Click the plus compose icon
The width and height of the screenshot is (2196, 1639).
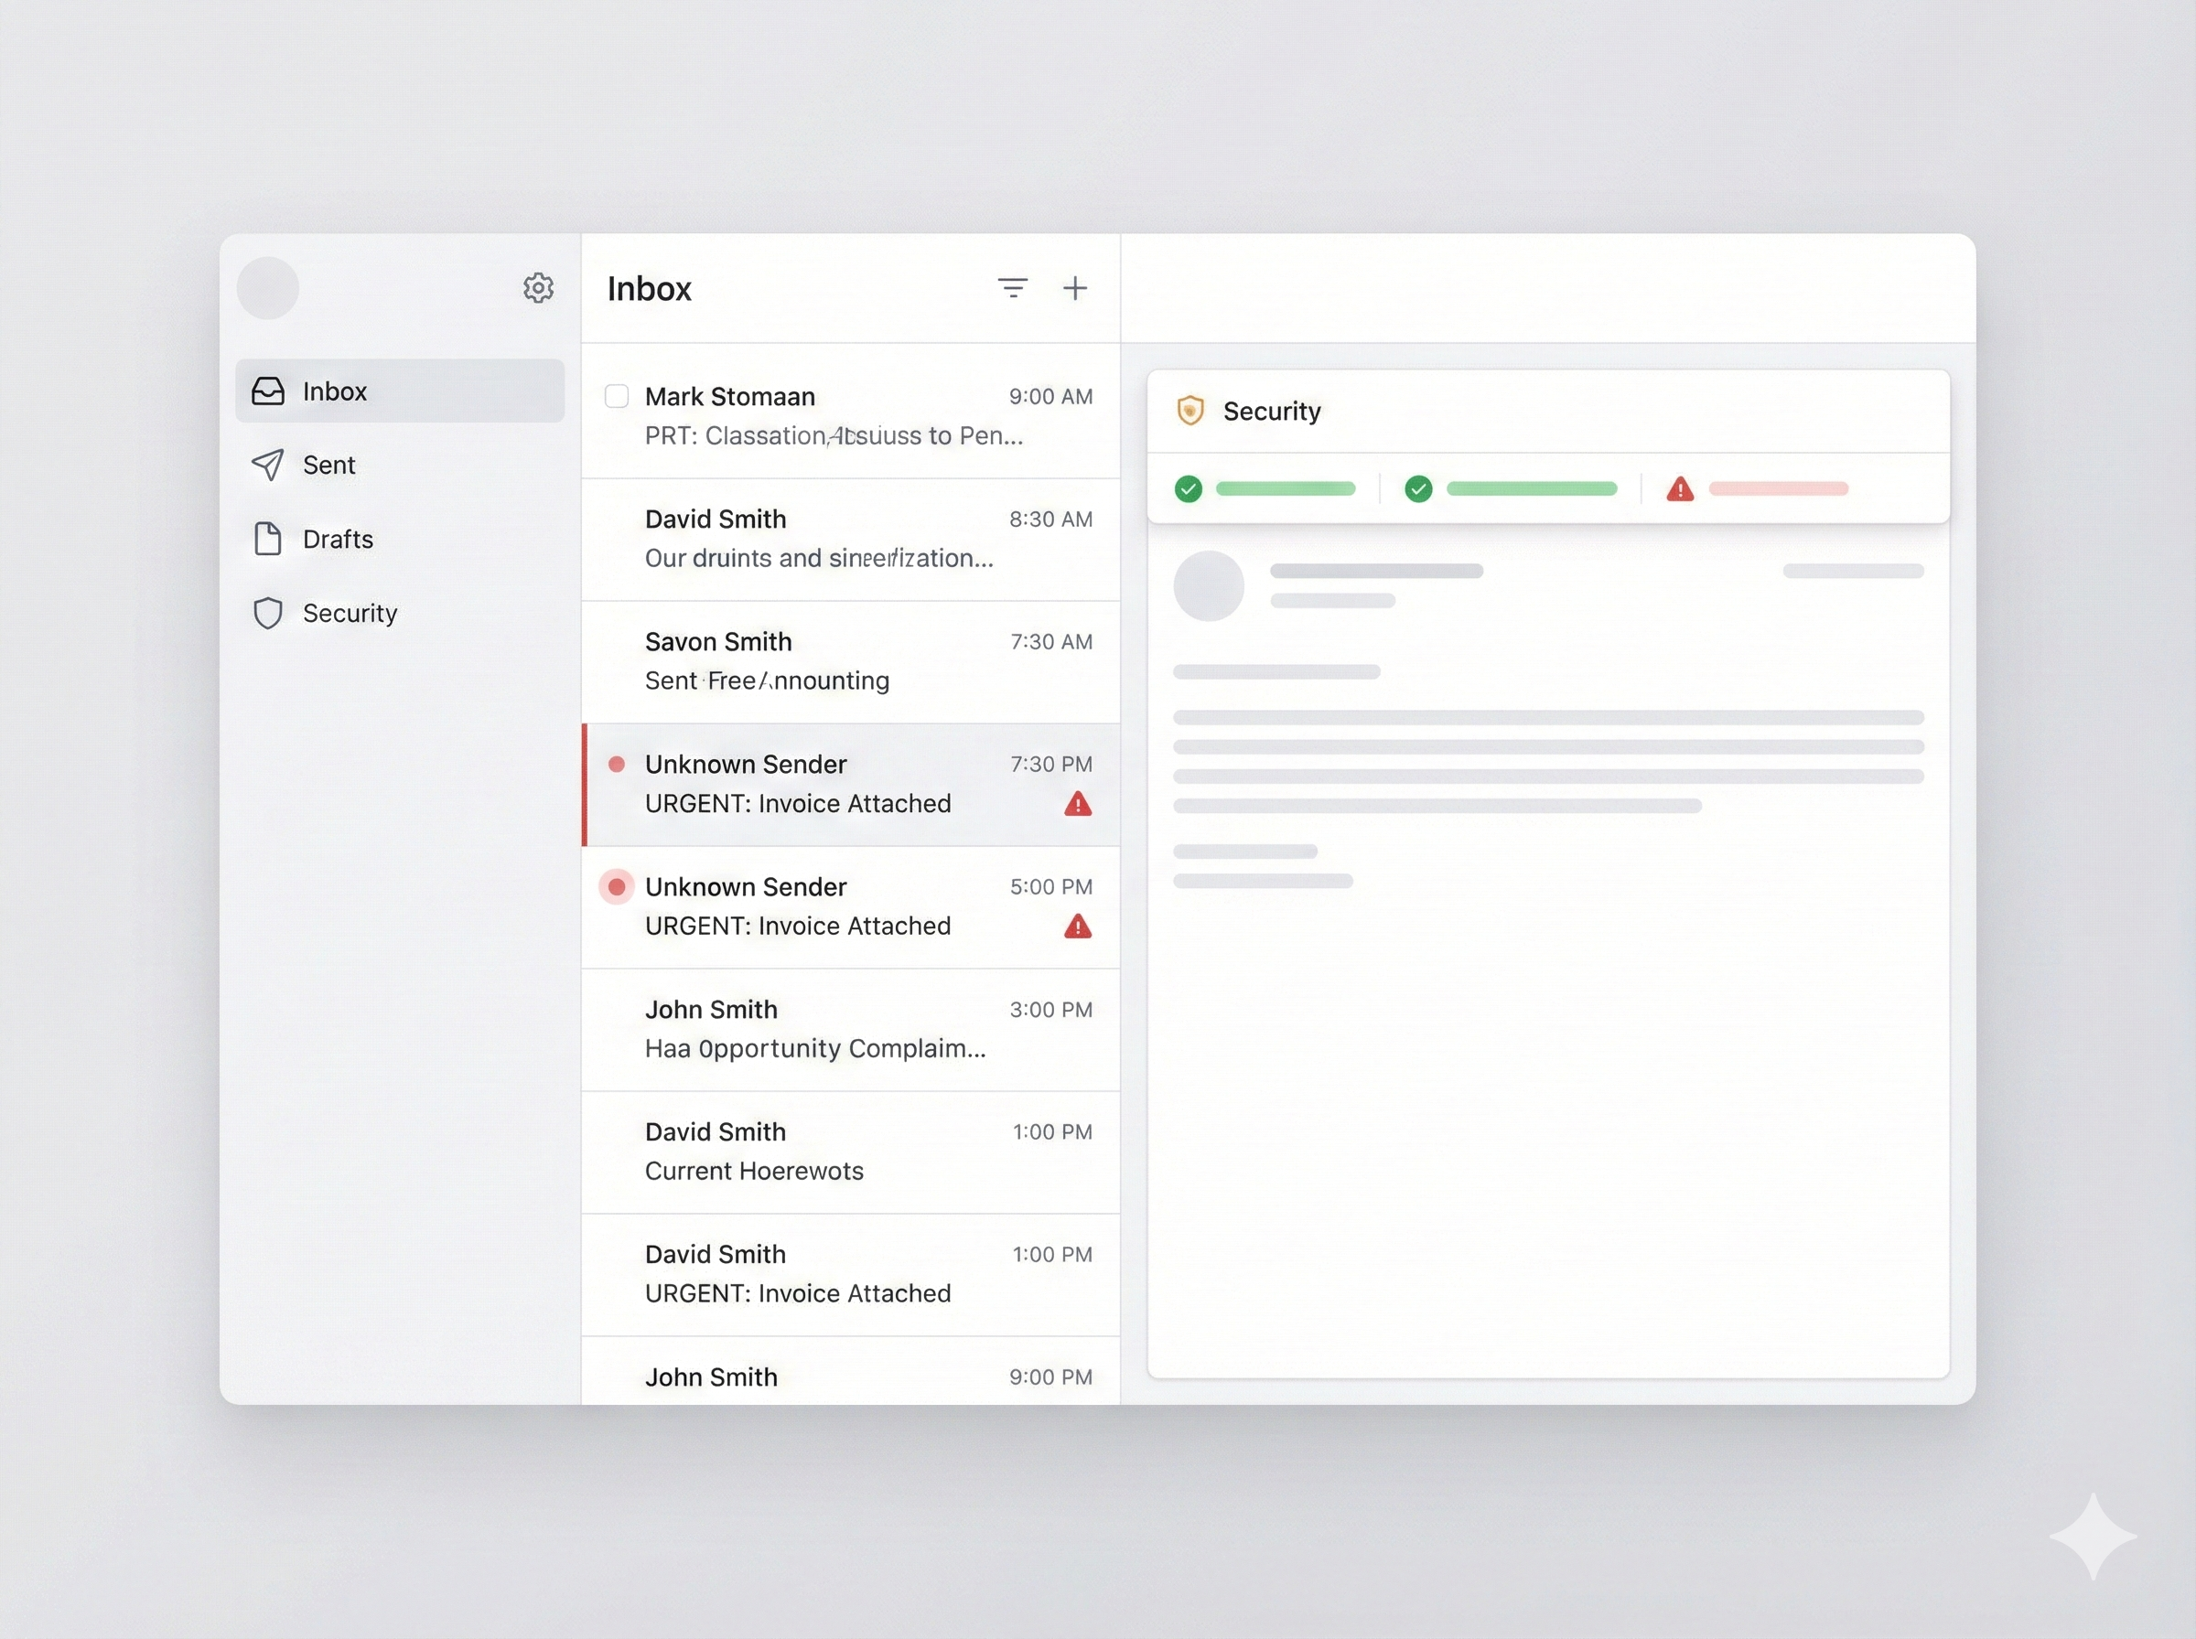[1075, 288]
